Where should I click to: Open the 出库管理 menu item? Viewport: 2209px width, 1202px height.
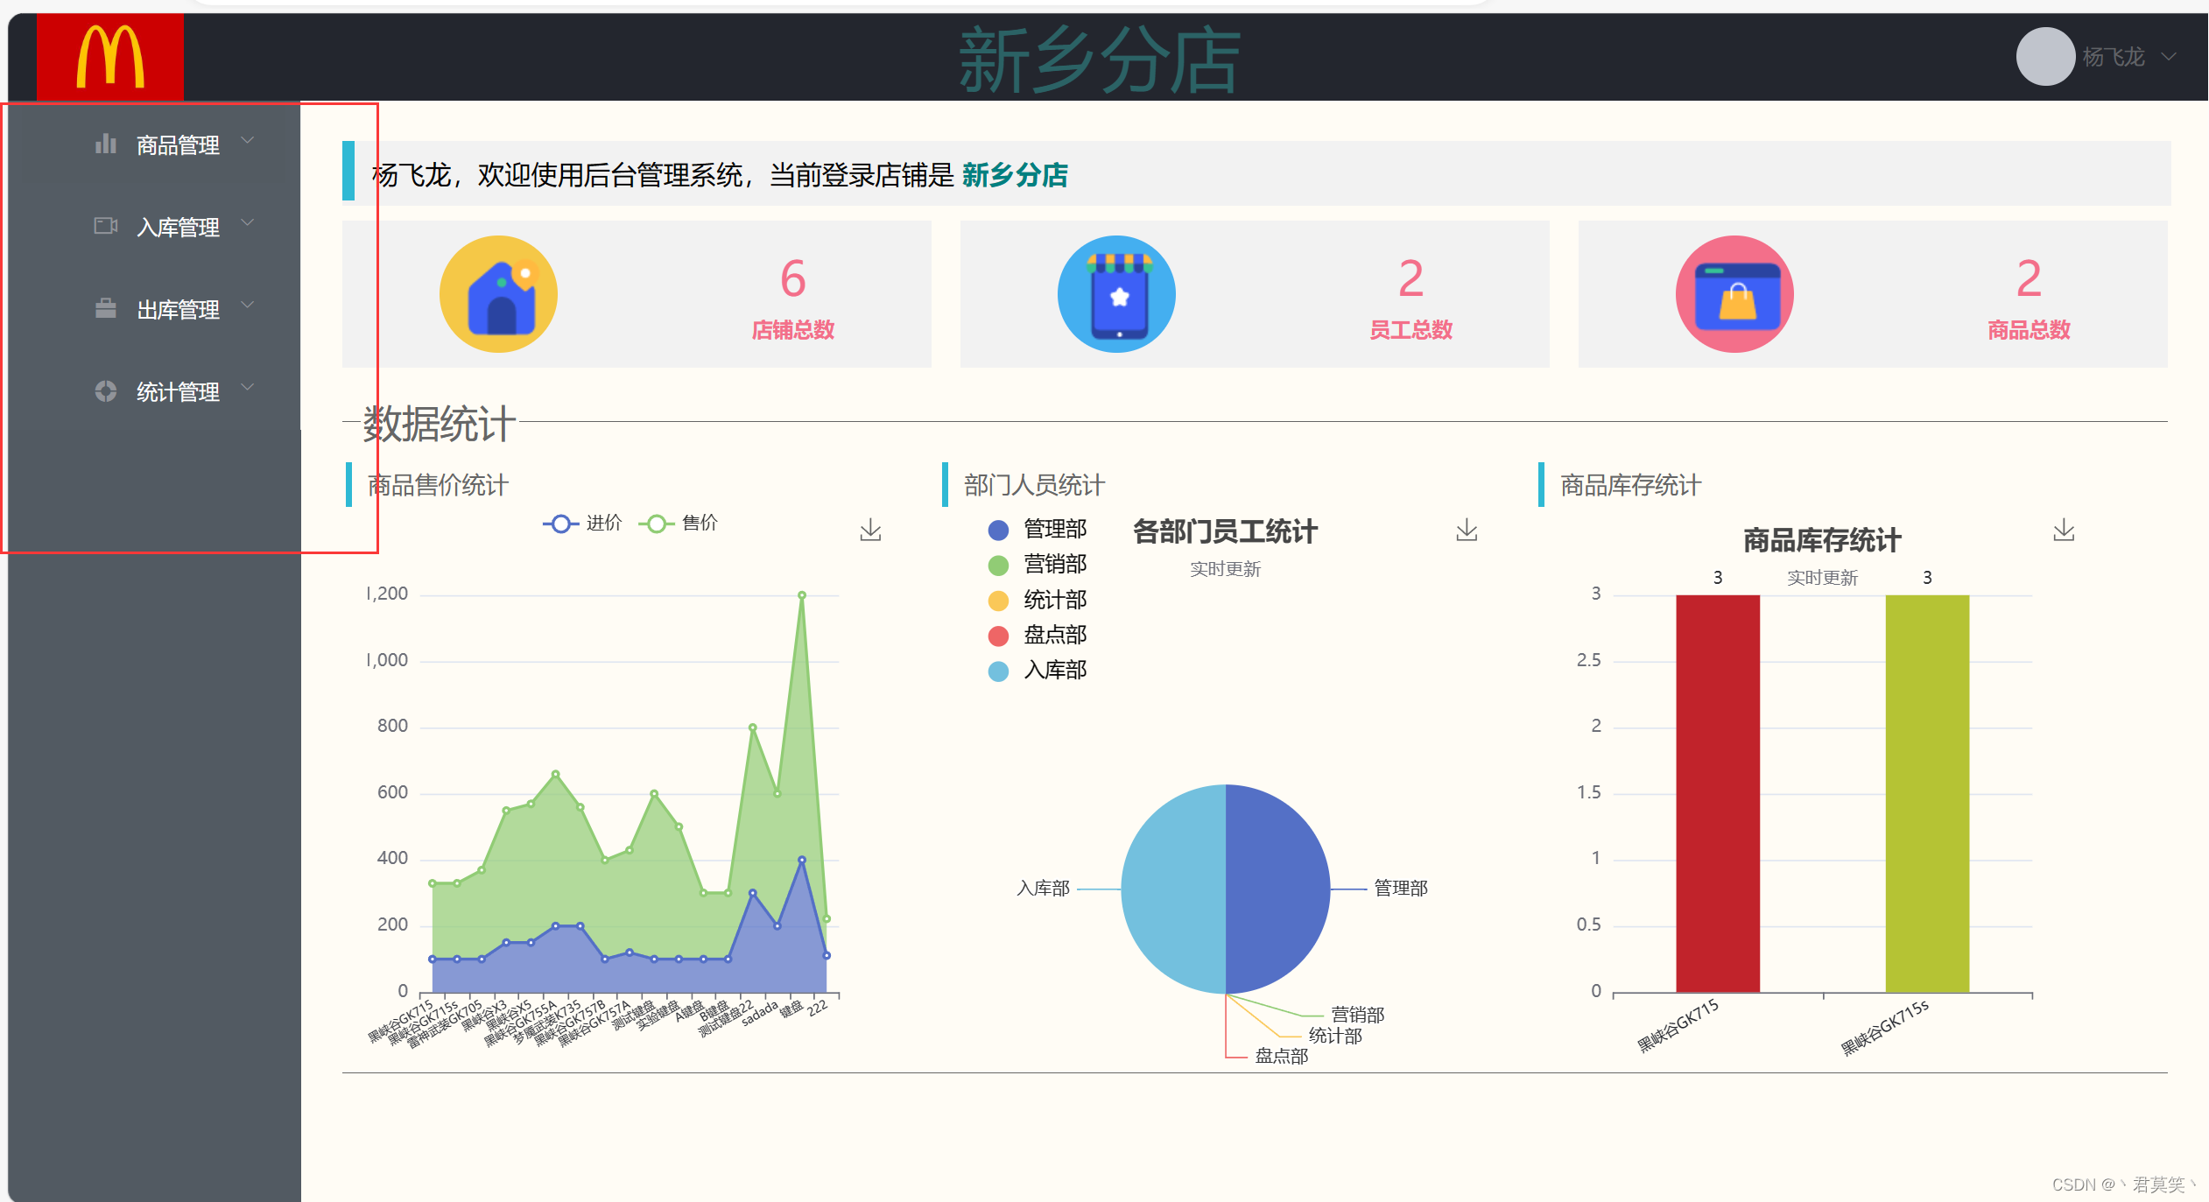(x=178, y=310)
